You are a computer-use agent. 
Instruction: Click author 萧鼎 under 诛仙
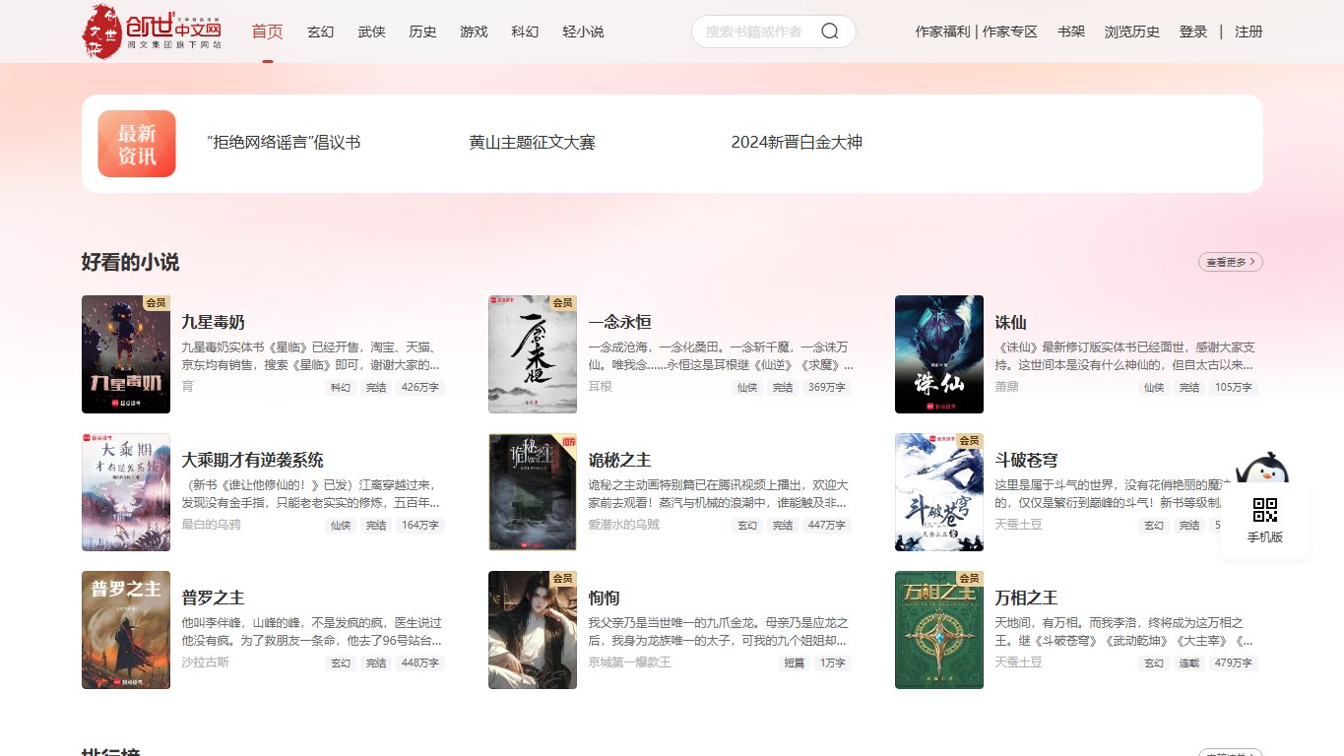pyautogui.click(x=1006, y=387)
